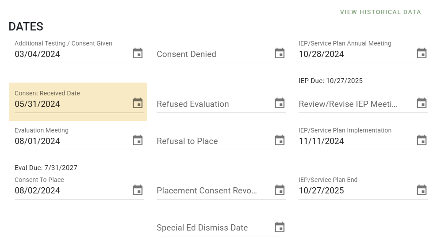Open calendar for IEP/Service Plan Annual Meeting
437x242 pixels.
pyautogui.click(x=422, y=53)
